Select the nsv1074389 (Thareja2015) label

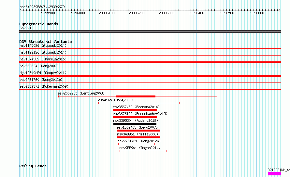click(43, 59)
